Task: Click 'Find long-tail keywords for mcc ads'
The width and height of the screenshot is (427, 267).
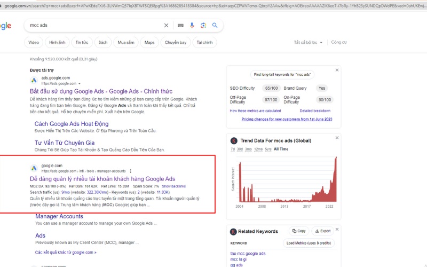Action: click(283, 75)
